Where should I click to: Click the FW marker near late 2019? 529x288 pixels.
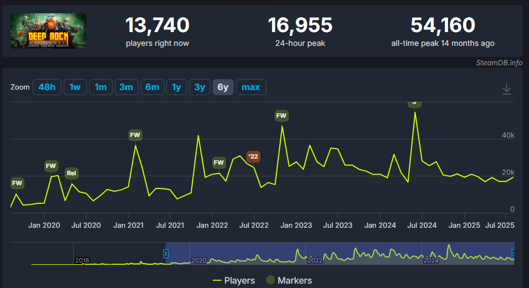tap(17, 183)
